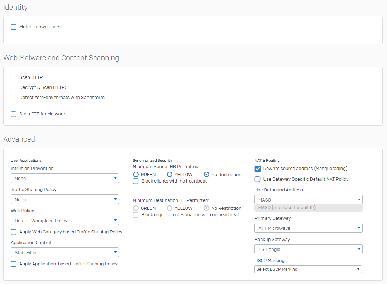Enable the Match known users checkbox
The height and width of the screenshot is (284, 387).
pos(14,27)
